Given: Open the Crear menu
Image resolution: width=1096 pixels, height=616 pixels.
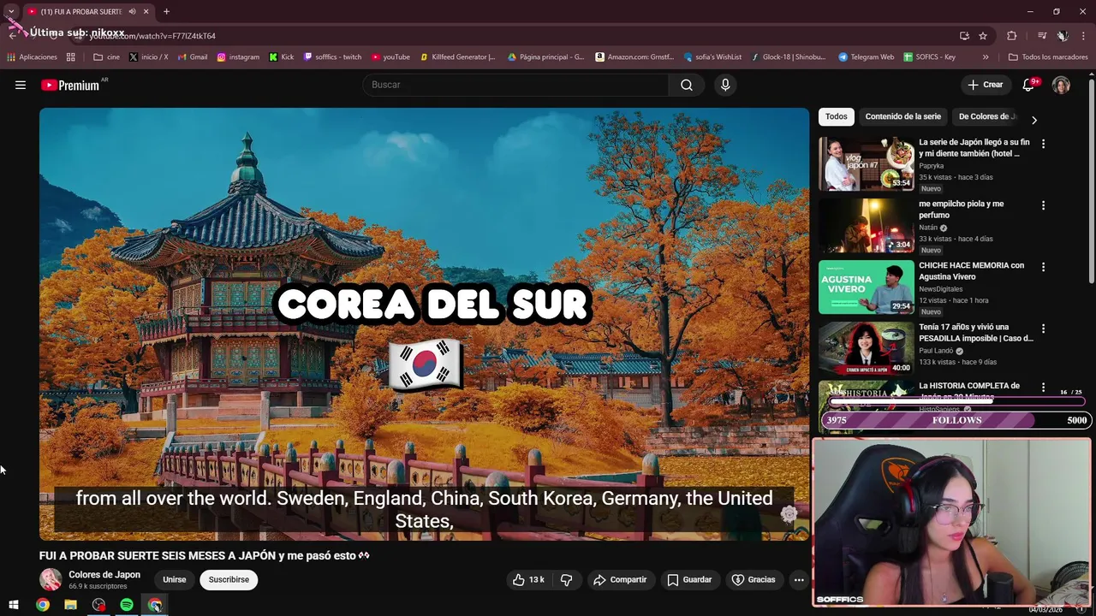Looking at the screenshot, I should click(x=985, y=85).
